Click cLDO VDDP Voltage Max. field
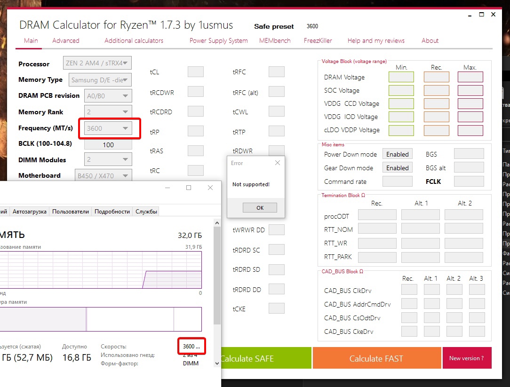Viewport: 510px width, 387px height. pyautogui.click(x=470, y=130)
